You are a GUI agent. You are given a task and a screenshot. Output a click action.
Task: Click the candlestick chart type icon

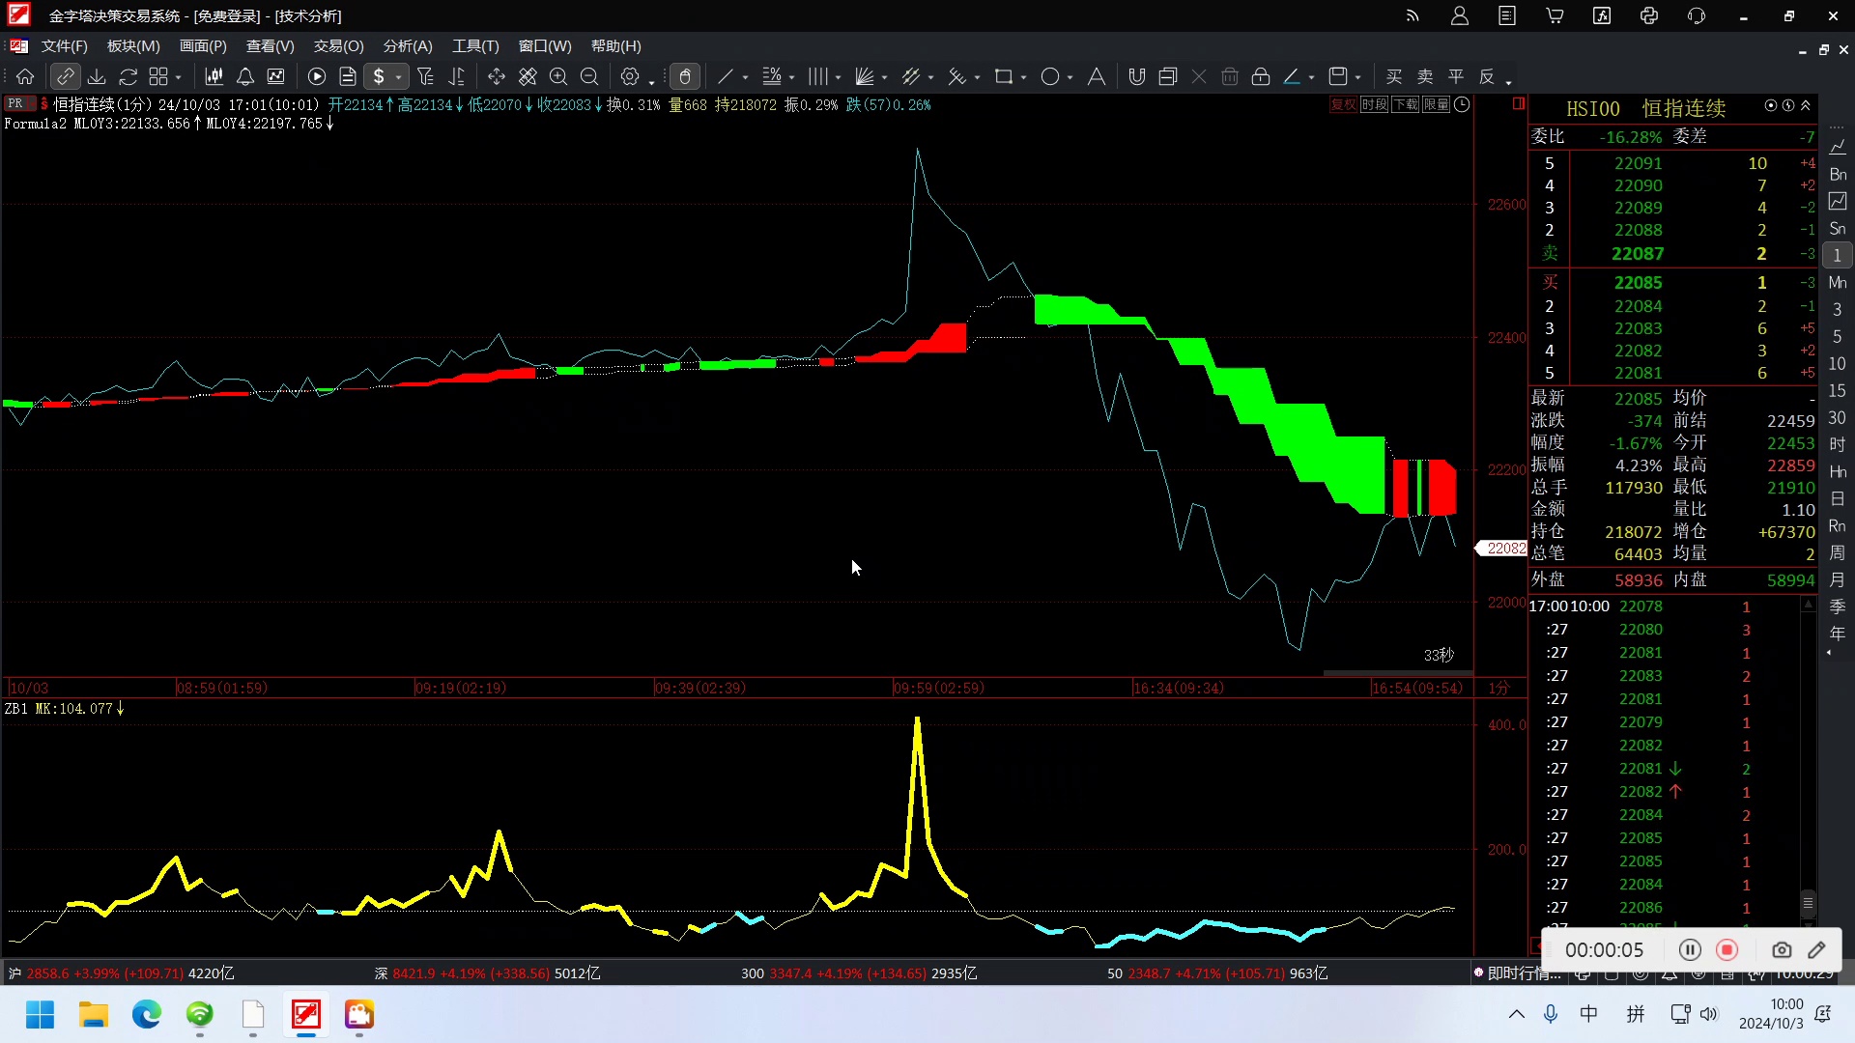coord(214,76)
